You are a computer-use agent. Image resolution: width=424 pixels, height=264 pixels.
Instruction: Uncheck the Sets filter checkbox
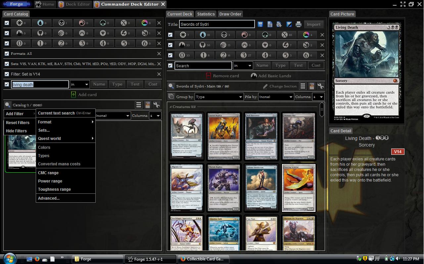point(7,64)
